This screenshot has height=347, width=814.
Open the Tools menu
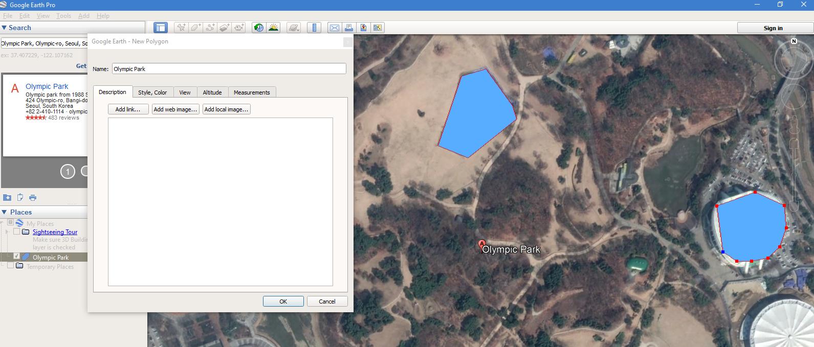(x=63, y=16)
